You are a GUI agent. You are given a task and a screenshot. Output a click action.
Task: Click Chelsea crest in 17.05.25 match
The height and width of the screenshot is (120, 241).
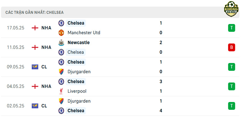pyautogui.click(x=61, y=23)
